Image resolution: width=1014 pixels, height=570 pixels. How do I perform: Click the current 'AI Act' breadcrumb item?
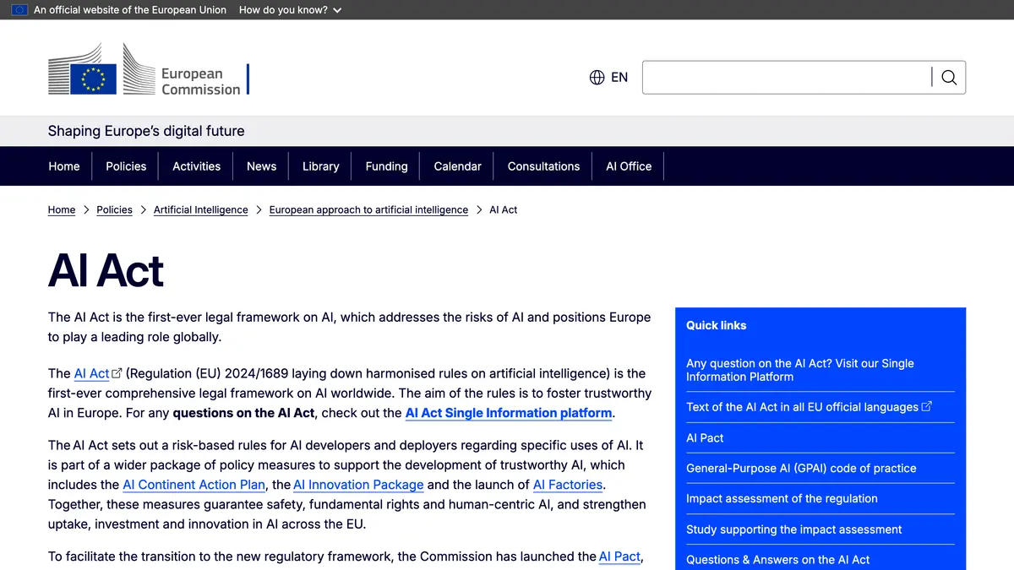(504, 209)
